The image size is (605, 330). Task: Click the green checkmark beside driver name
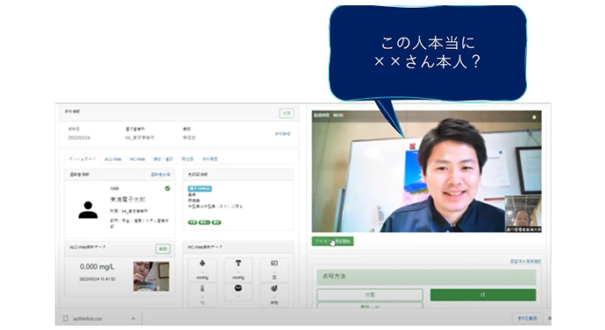tap(167, 189)
